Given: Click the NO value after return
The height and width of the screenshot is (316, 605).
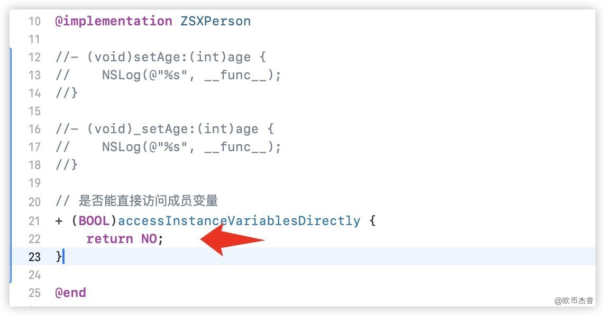Looking at the screenshot, I should pyautogui.click(x=149, y=239).
